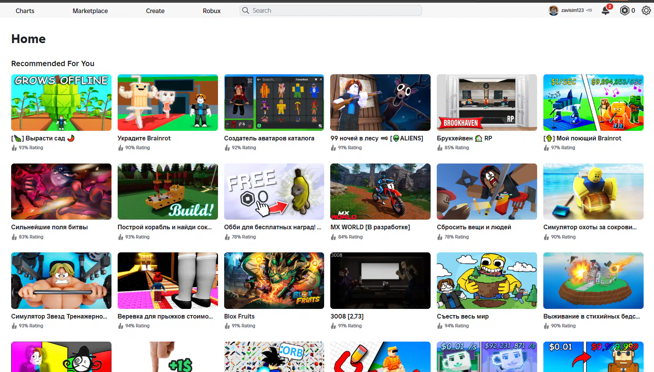
Task: Click the search magnifier icon
Action: pyautogui.click(x=246, y=10)
